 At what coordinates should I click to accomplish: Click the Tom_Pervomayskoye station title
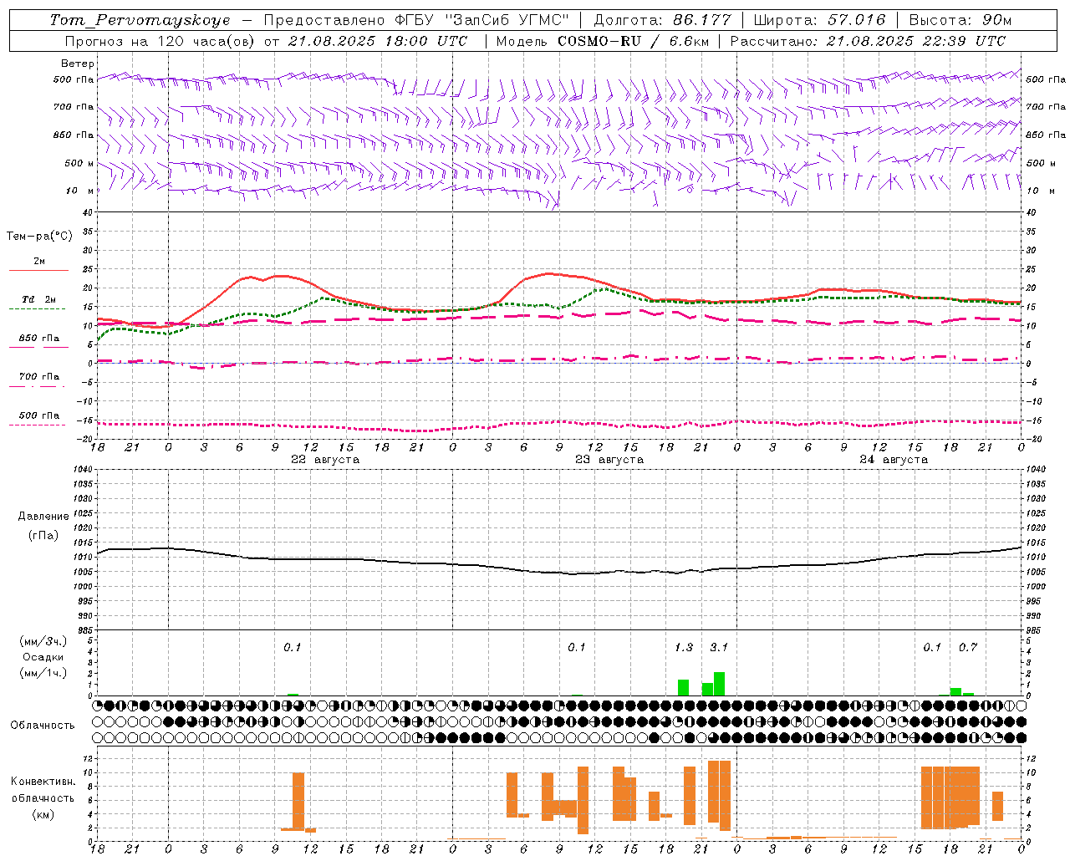click(140, 20)
